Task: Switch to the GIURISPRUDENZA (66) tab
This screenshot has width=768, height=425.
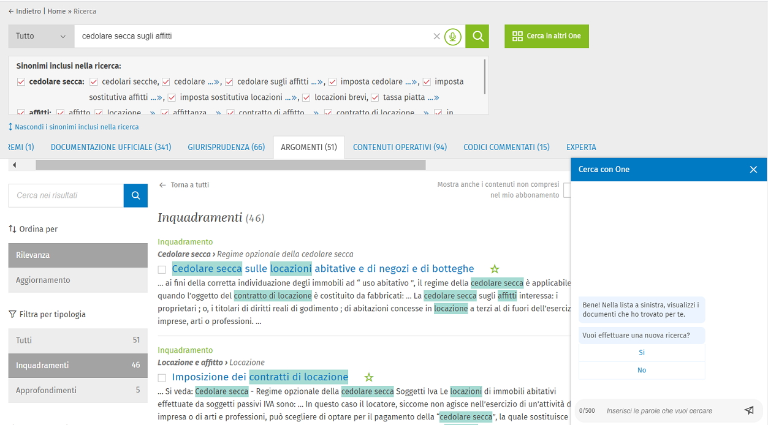Action: (x=226, y=147)
